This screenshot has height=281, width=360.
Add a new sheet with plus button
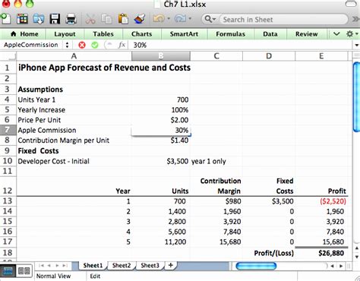[x=171, y=265]
